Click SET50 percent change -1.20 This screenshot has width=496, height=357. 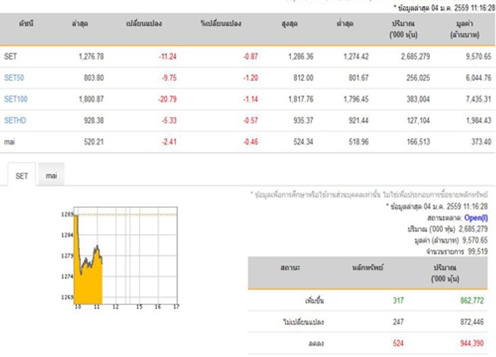[250, 78]
